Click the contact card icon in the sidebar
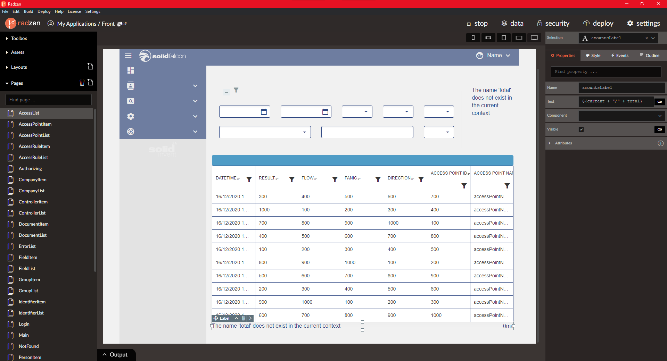The height and width of the screenshot is (361, 667). (131, 86)
